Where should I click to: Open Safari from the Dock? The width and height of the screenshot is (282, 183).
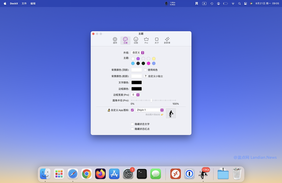(73, 174)
